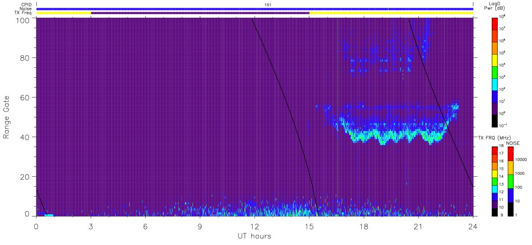Select the blue segment of the NOISE colorbar

(510, 195)
